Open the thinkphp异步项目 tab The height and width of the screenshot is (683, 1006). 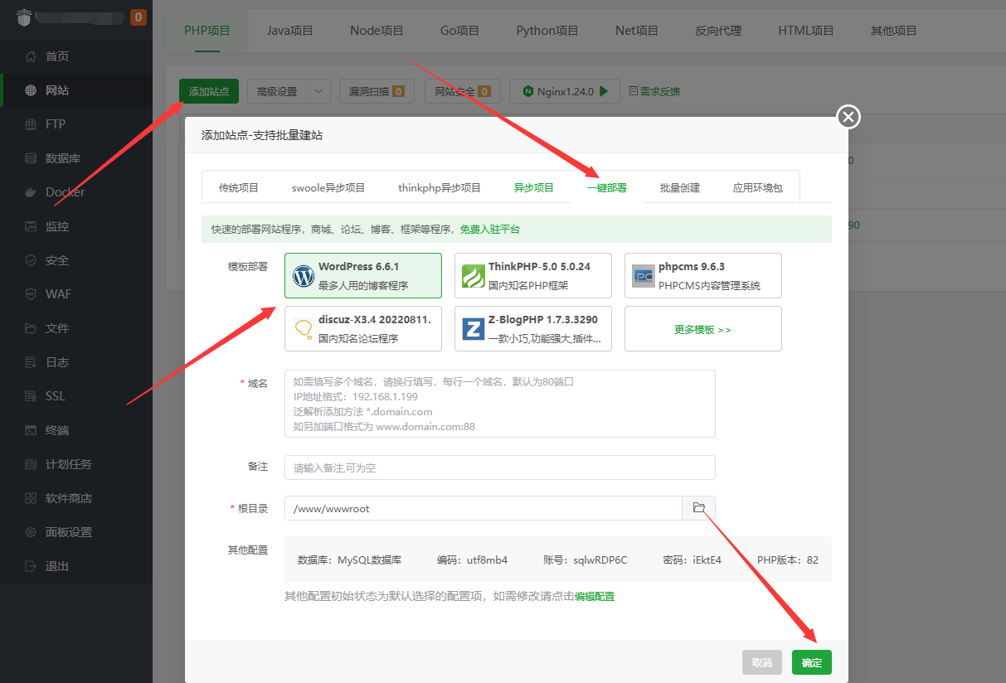pos(440,187)
